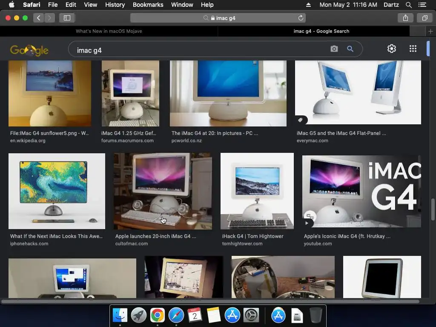Open Google settings gear icon
Screen dimensions: 436x327
click(x=392, y=49)
